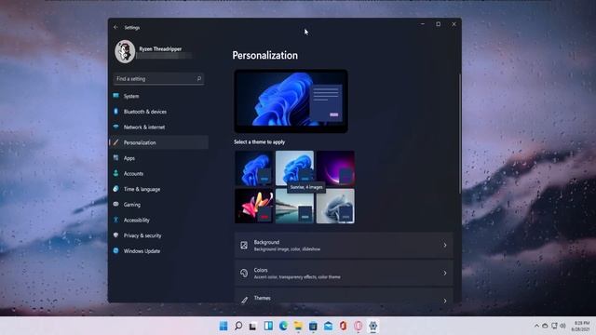This screenshot has height=335, width=596.
Task: Open the pink round taskbar app
Action: coord(358,326)
